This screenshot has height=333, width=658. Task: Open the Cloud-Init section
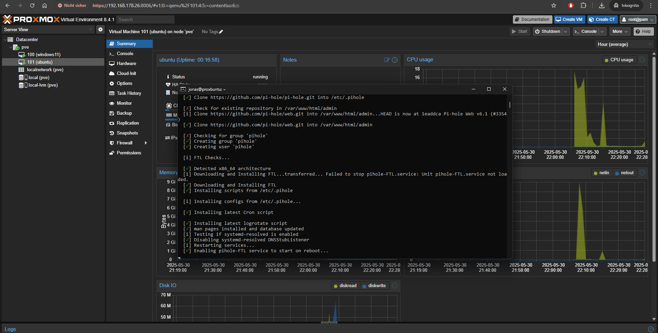pos(130,74)
